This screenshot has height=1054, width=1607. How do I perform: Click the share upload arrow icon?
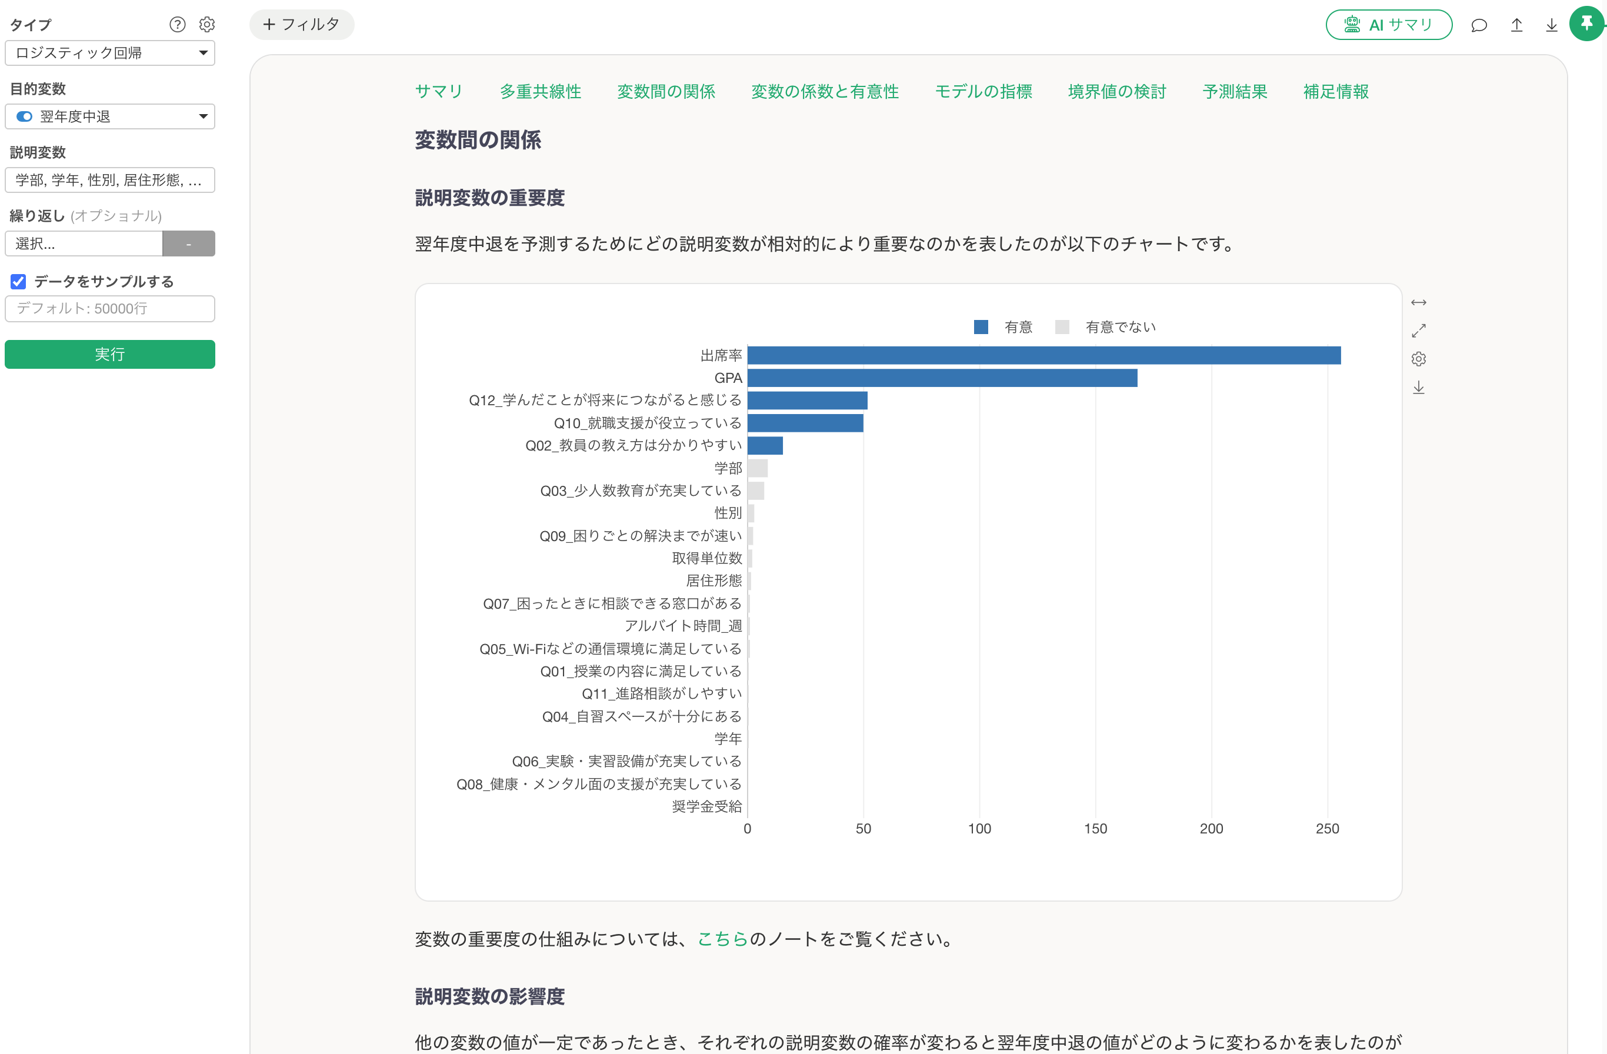point(1516,25)
